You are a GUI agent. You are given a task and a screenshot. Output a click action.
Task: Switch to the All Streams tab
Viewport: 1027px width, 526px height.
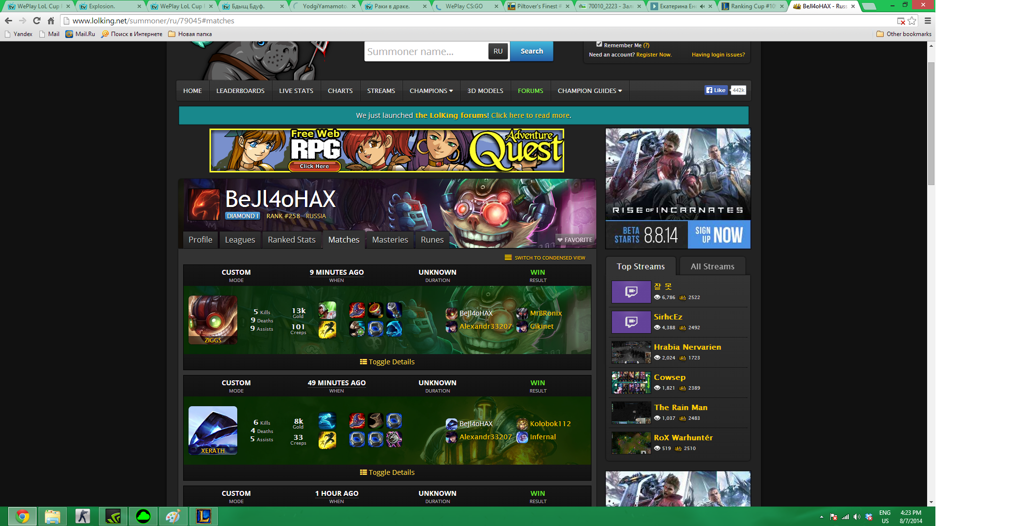712,266
